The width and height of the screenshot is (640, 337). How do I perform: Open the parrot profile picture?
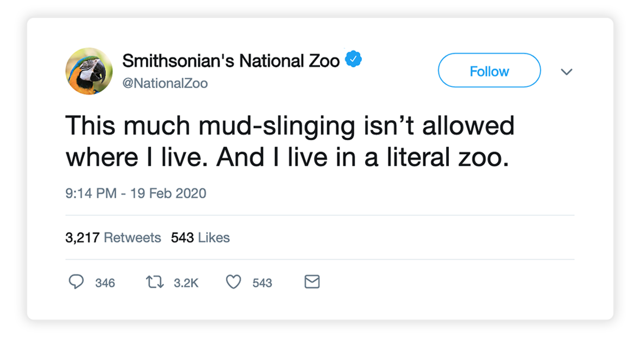pyautogui.click(x=89, y=71)
